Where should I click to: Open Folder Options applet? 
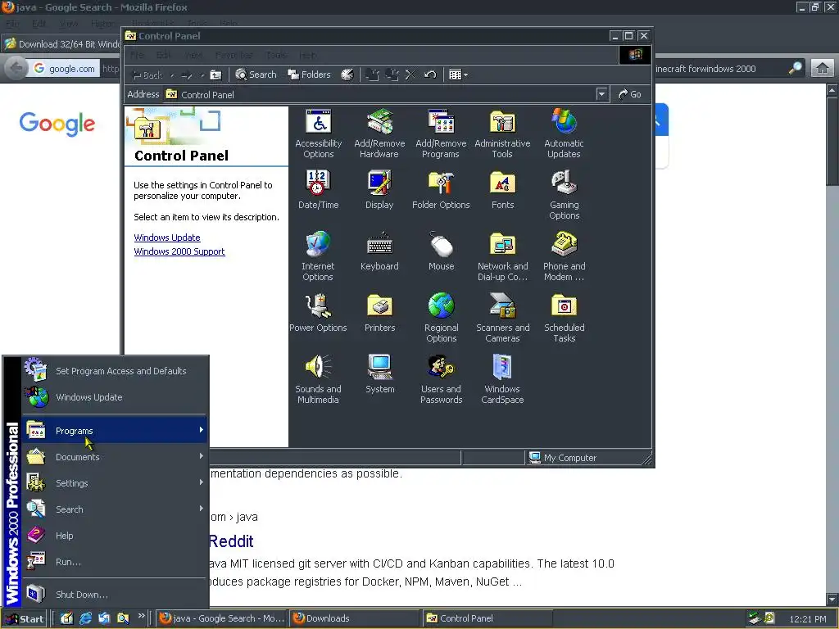[x=441, y=190]
